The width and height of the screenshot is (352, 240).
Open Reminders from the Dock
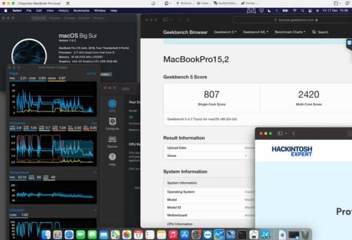coord(150,235)
